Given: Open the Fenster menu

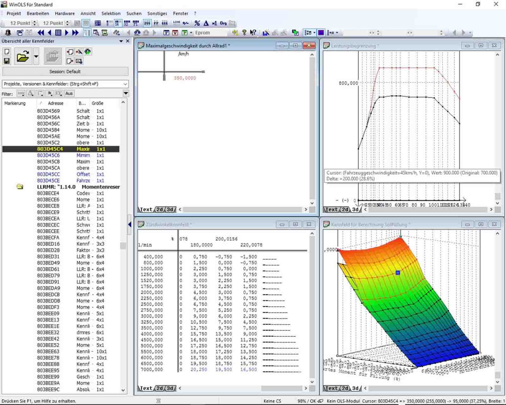Looking at the screenshot, I should pyautogui.click(x=181, y=14).
